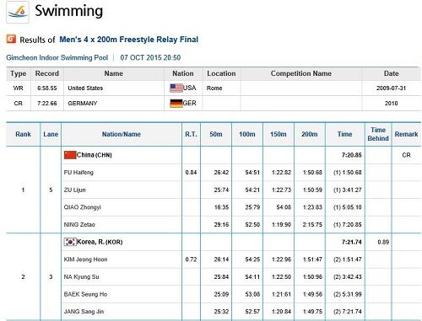Click the Time Behind column header
The width and height of the screenshot is (422, 321).
click(x=378, y=134)
